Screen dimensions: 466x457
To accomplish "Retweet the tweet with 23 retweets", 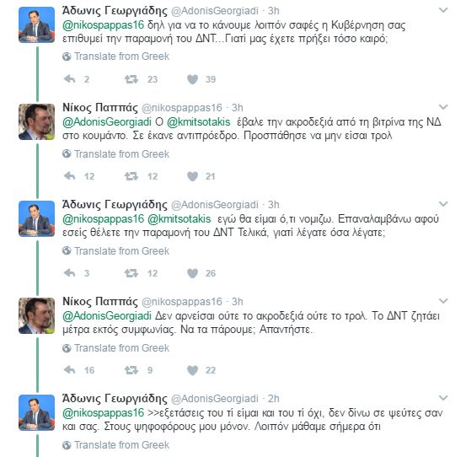I will coord(131,79).
